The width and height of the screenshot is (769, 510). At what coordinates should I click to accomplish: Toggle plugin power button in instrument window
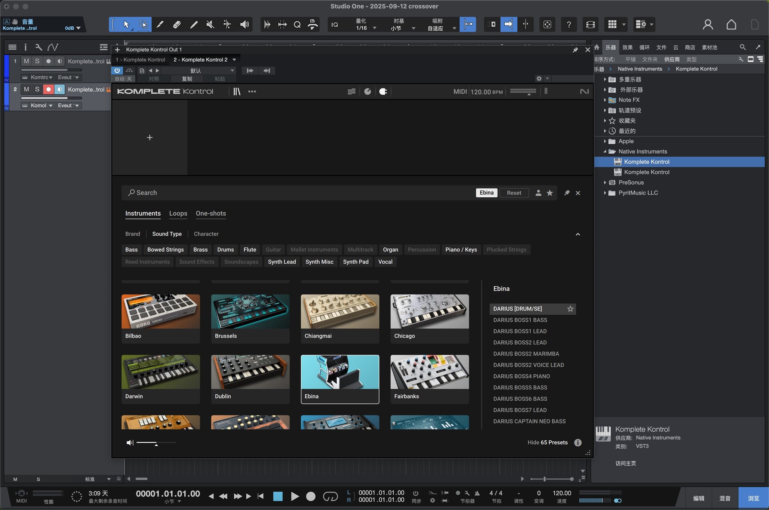coord(117,70)
